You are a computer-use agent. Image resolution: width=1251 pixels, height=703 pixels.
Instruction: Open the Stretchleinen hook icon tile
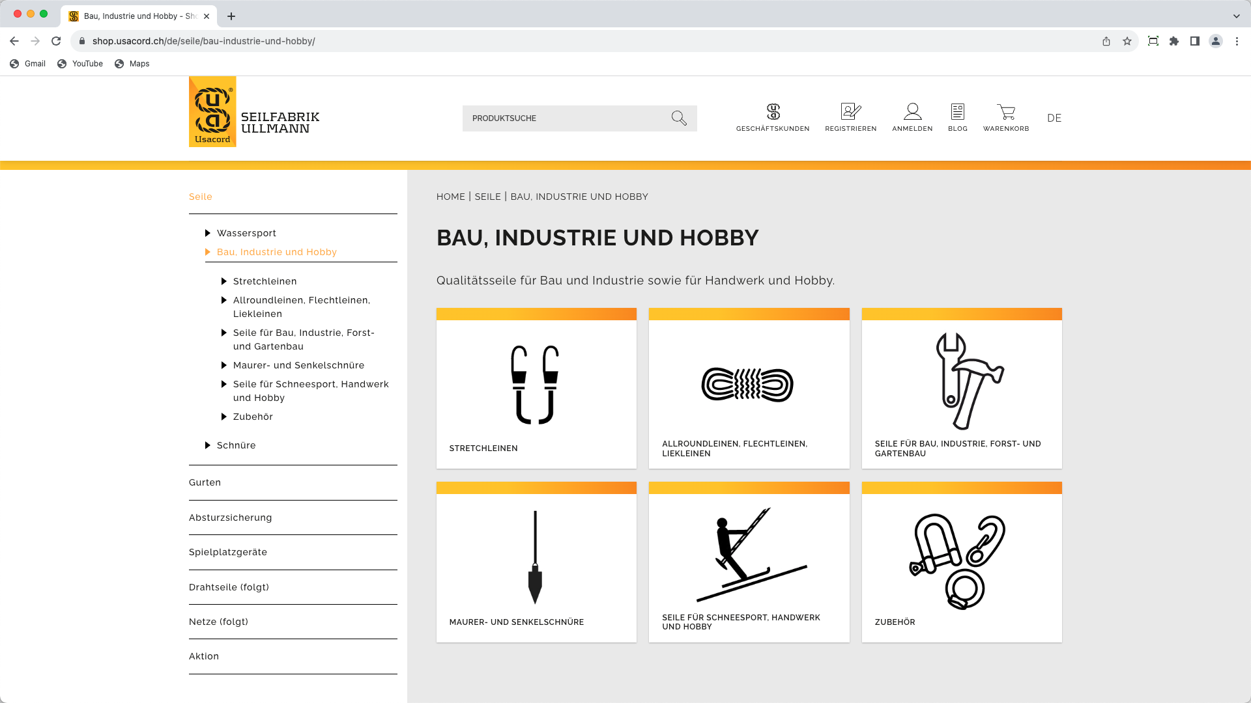pos(536,385)
